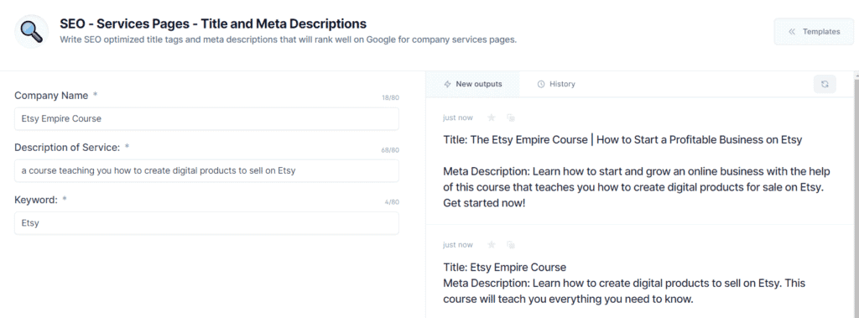Star the first generated output
859x318 pixels.
(492, 117)
